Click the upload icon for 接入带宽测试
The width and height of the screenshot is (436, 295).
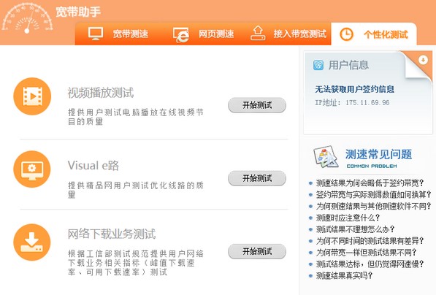pyautogui.click(x=258, y=33)
